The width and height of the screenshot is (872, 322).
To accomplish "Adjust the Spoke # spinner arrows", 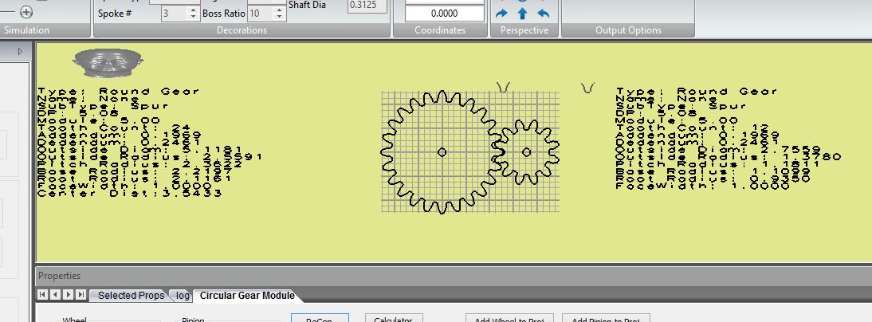I will point(192,14).
